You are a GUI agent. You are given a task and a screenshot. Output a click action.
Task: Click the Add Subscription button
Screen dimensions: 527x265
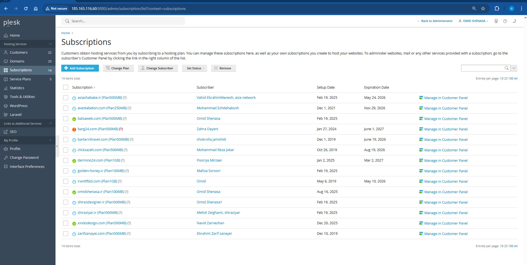80,68
